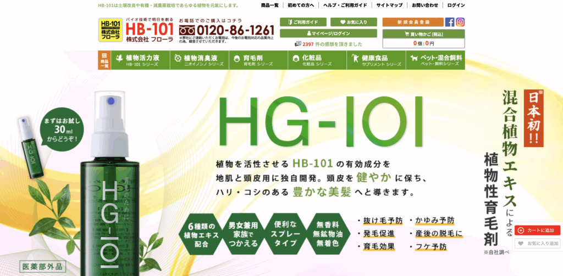Image resolution: width=563 pixels, height=276 pixels.
Task: Click the speech bubble icon beside 2397 reviews
Action: [x=297, y=44]
